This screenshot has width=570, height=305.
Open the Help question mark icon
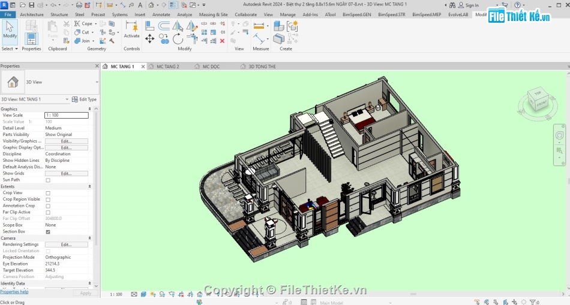pyautogui.click(x=517, y=5)
